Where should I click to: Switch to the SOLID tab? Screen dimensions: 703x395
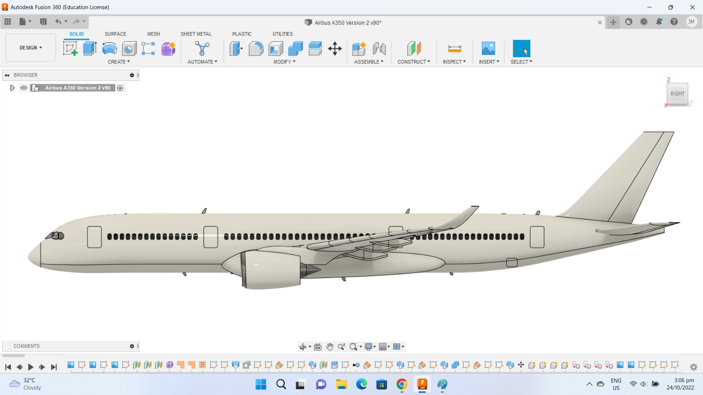(x=77, y=34)
